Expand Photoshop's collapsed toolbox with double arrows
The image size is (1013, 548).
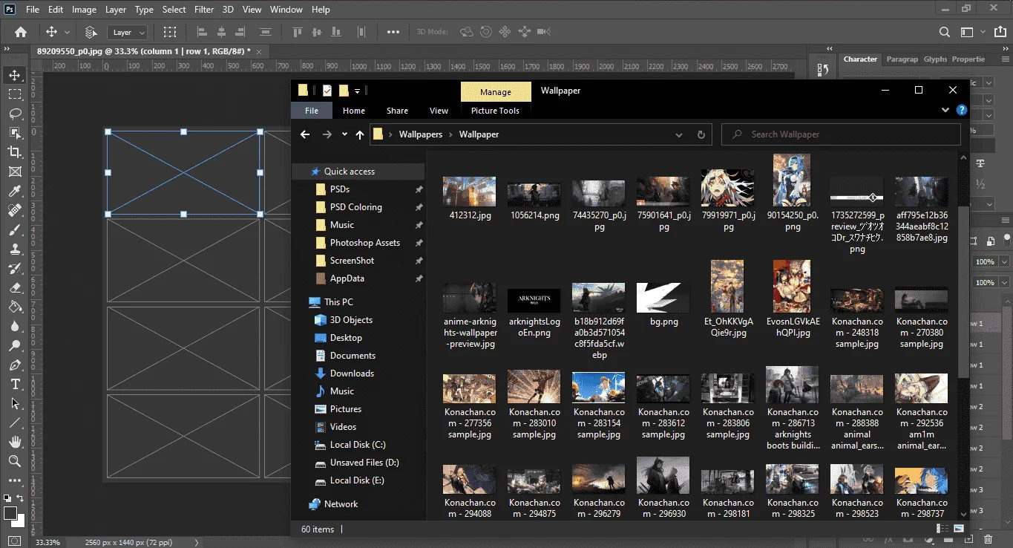[6, 48]
